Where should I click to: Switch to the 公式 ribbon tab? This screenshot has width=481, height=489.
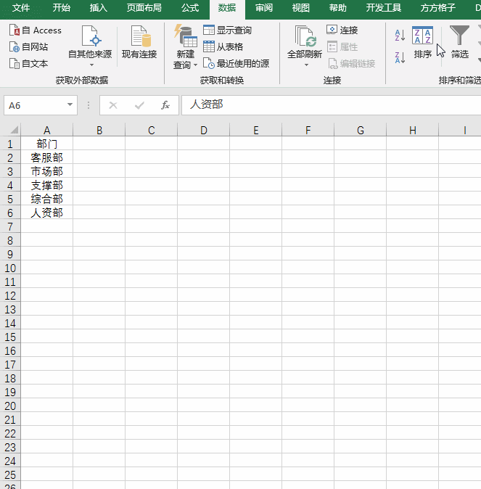coord(190,8)
